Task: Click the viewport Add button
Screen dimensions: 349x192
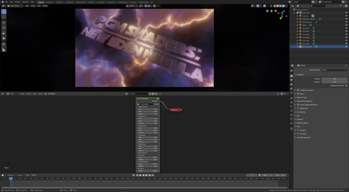Action: click(39, 6)
